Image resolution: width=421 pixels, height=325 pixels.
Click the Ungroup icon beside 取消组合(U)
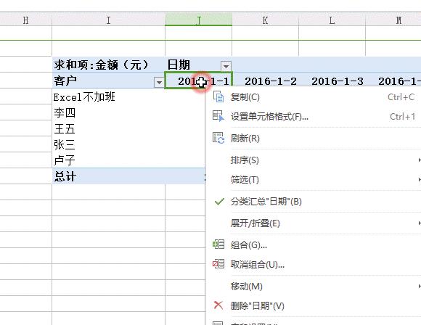(218, 264)
